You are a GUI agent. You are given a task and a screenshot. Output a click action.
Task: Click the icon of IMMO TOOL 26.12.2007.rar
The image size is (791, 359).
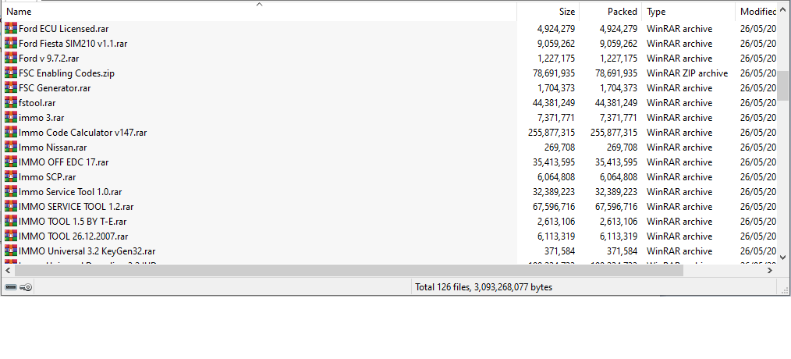(x=11, y=236)
